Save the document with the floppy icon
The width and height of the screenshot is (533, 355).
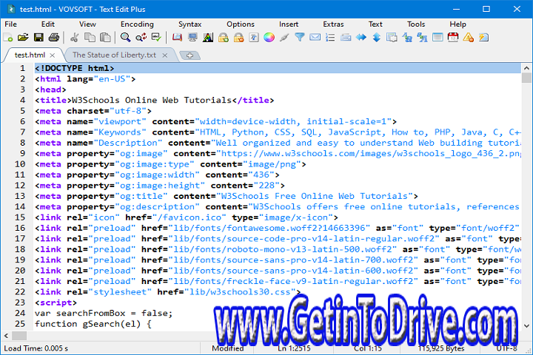pyautogui.click(x=38, y=38)
